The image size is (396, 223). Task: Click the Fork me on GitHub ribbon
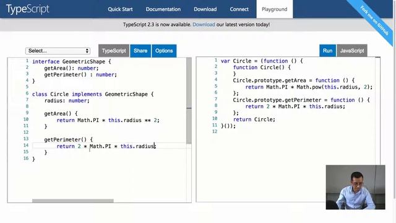click(374, 20)
